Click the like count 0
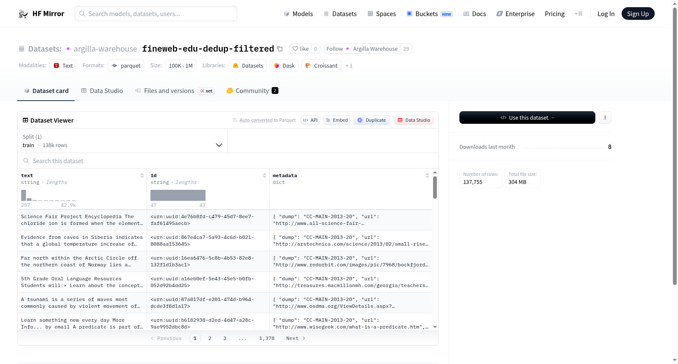Image resolution: width=678 pixels, height=364 pixels. pos(316,49)
